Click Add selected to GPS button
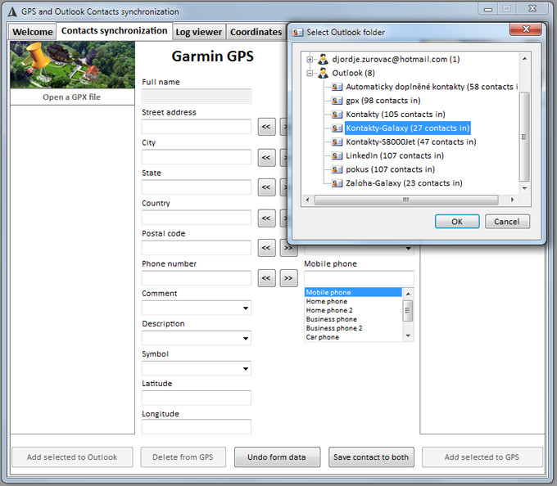The height and width of the screenshot is (486, 557). [482, 457]
